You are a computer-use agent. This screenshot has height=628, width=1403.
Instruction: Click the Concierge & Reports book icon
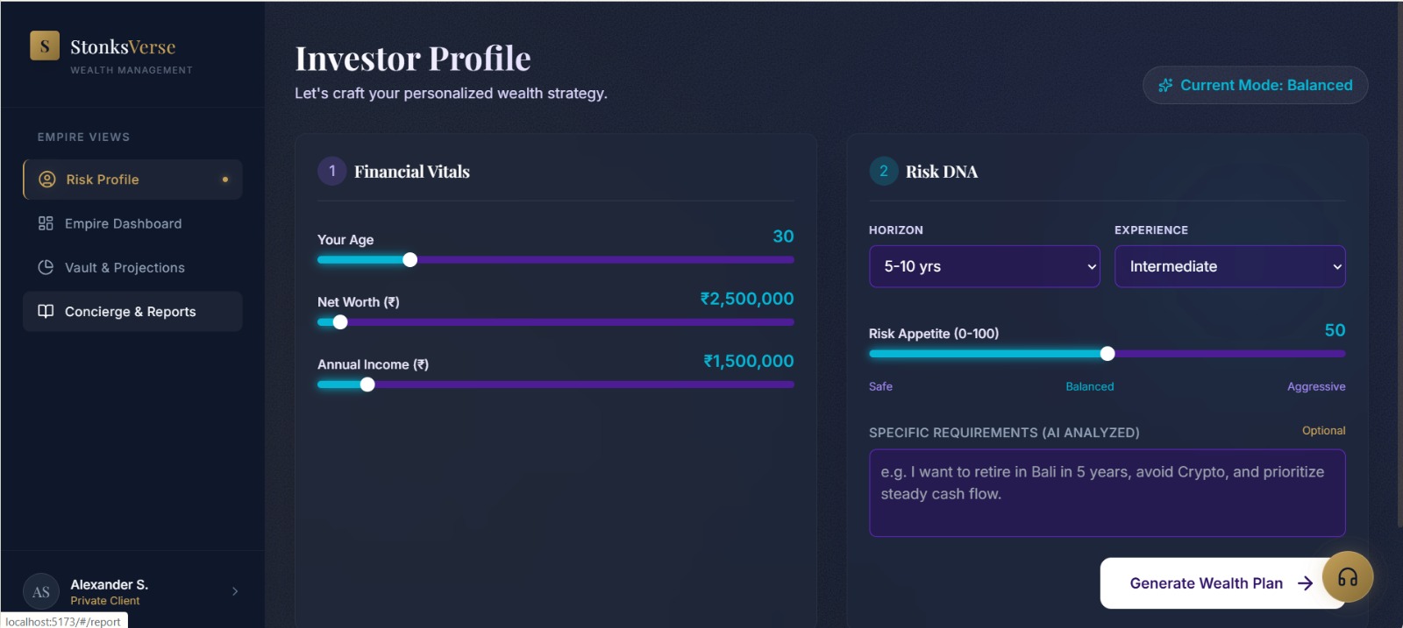point(46,311)
